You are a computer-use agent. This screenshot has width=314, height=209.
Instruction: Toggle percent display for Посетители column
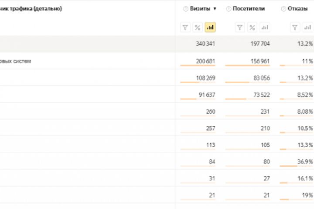[x=252, y=27]
